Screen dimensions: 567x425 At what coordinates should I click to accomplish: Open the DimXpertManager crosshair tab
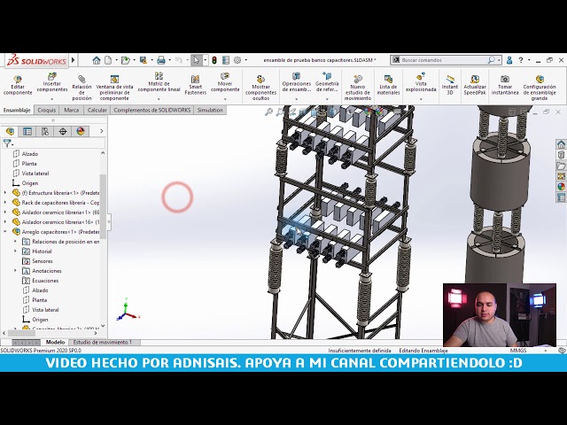click(x=63, y=131)
